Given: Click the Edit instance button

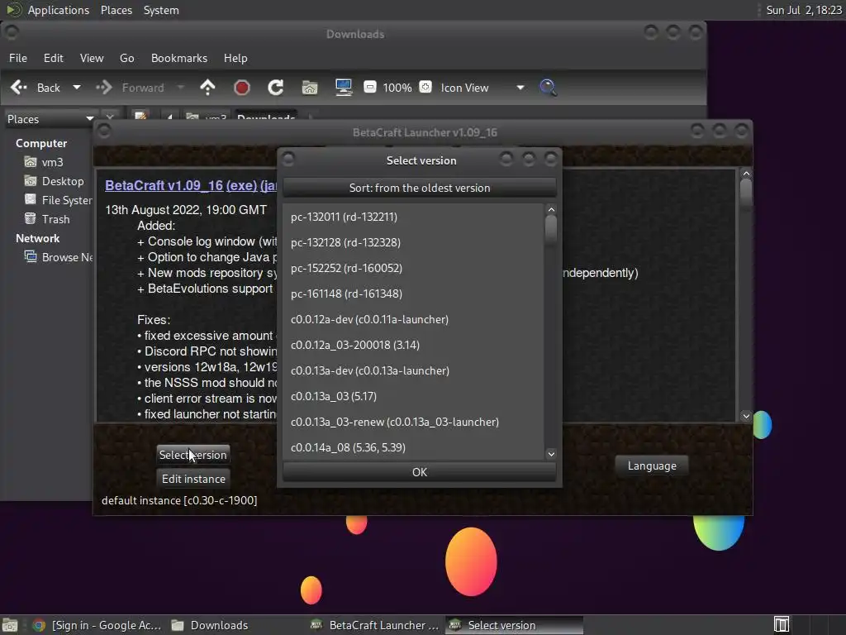Looking at the screenshot, I should pos(193,479).
